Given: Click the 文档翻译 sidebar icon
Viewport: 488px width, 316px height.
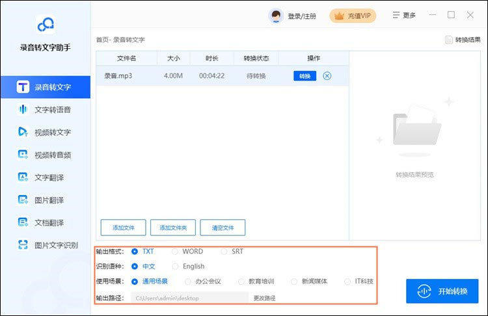Looking at the screenshot, I should [x=23, y=222].
